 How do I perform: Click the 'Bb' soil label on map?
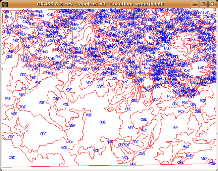(x=7, y=11)
